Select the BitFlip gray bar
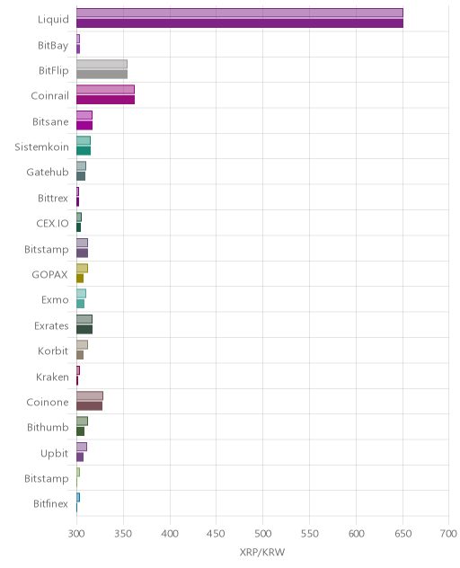The height and width of the screenshot is (568, 460). tap(102, 75)
